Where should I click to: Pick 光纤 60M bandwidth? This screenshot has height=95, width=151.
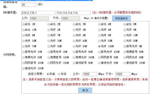[x=125, y=41]
